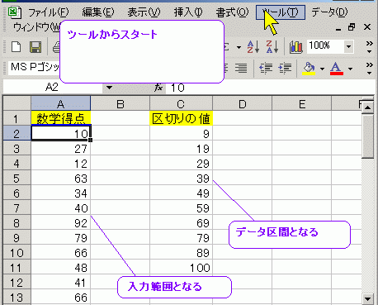Screen dimensions: 378x305
Task: Select column E header
Action: tap(302, 104)
